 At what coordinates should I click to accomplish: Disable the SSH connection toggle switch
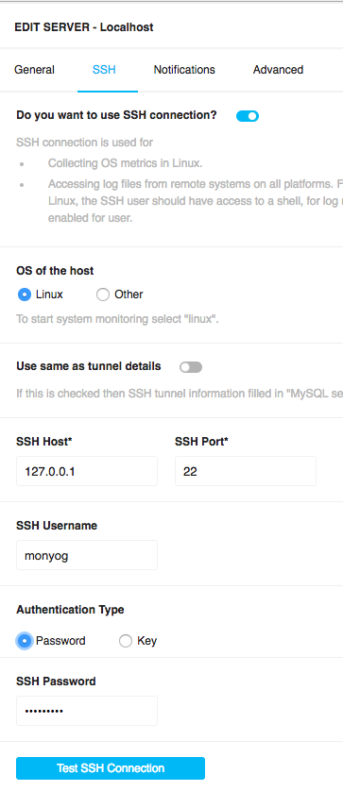click(248, 116)
